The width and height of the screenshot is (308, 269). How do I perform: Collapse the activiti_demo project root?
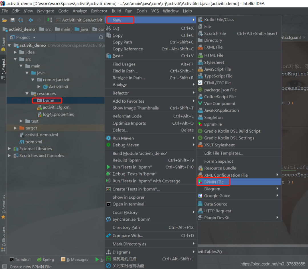tap(9, 45)
